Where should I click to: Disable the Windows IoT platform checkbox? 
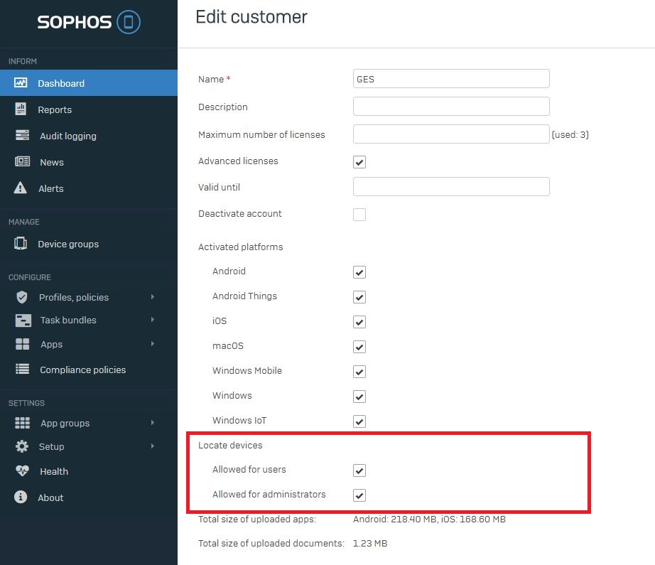[x=359, y=421]
